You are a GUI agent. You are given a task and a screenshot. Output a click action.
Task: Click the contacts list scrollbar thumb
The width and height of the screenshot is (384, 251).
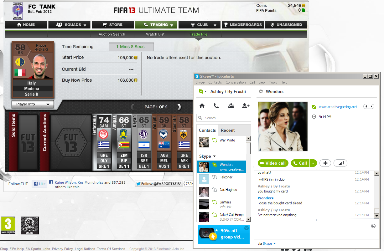[248, 148]
